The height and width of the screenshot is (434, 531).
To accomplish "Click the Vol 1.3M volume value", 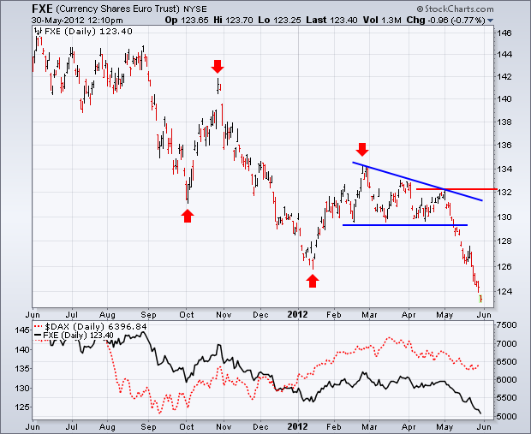I will [382, 21].
